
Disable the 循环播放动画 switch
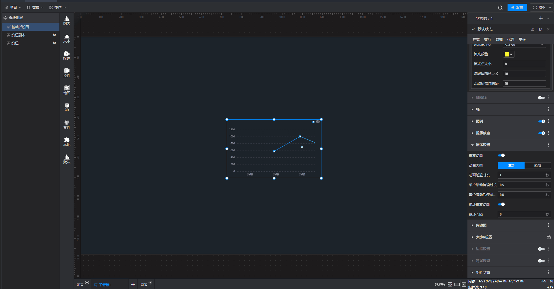501,204
